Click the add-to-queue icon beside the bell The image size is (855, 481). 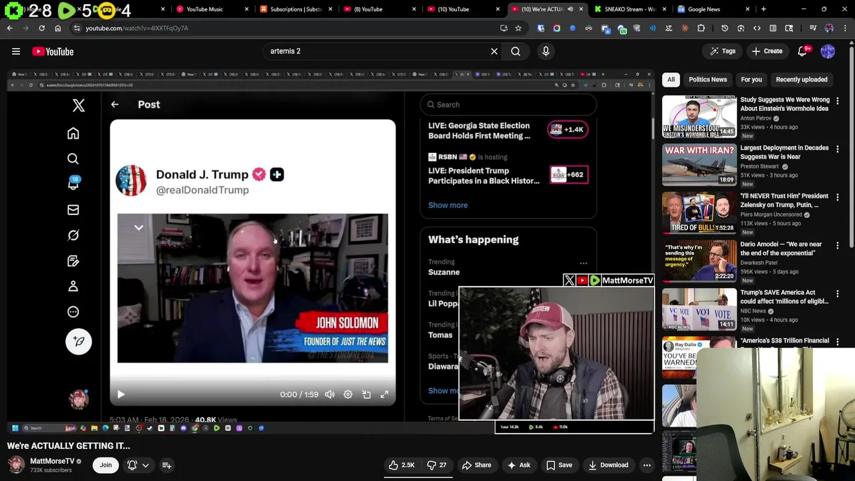tap(167, 465)
